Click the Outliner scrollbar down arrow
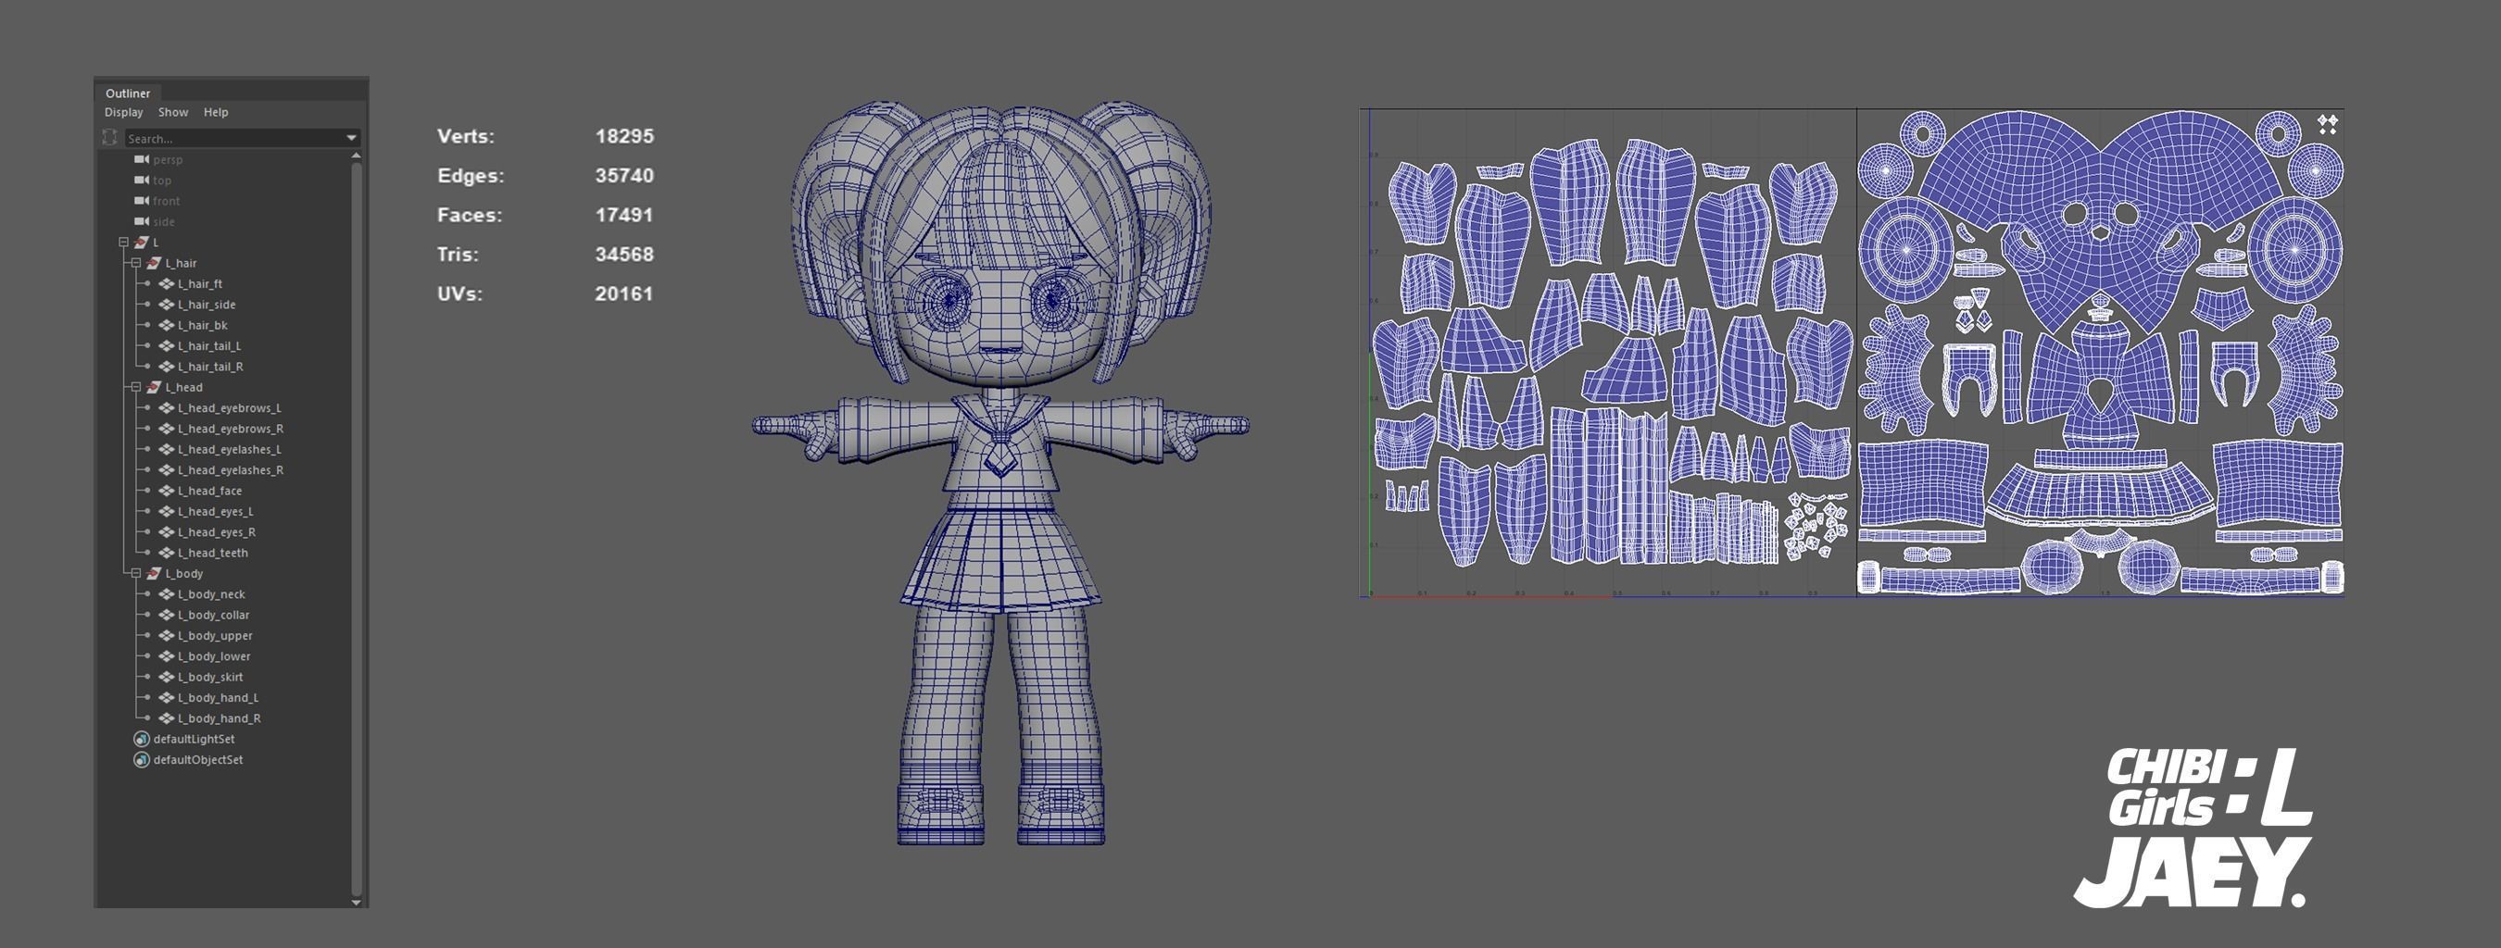The height and width of the screenshot is (948, 2501). pyautogui.click(x=357, y=903)
